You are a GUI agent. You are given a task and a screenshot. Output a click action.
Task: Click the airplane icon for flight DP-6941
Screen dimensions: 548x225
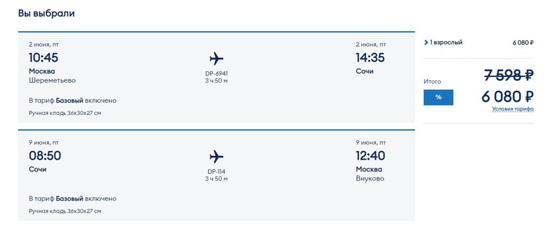[x=216, y=58]
